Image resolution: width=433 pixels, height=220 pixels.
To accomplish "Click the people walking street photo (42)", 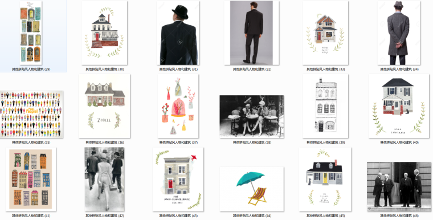I will coord(104,180).
